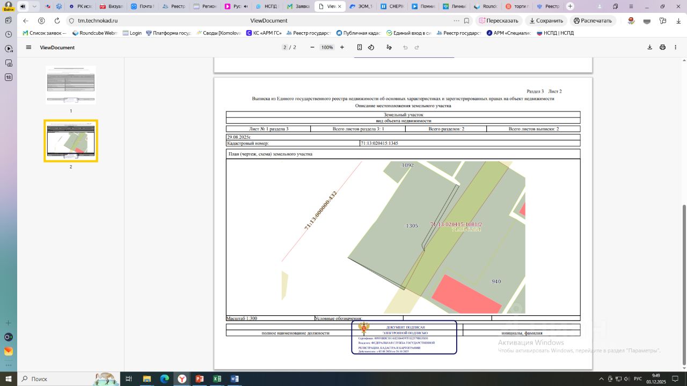Open the Публичная кадас bookmark

pos(358,33)
